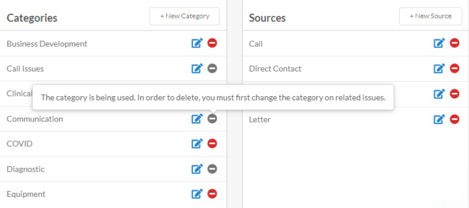The height and width of the screenshot is (208, 469).
Task: Edit the Communication category
Action: click(197, 119)
